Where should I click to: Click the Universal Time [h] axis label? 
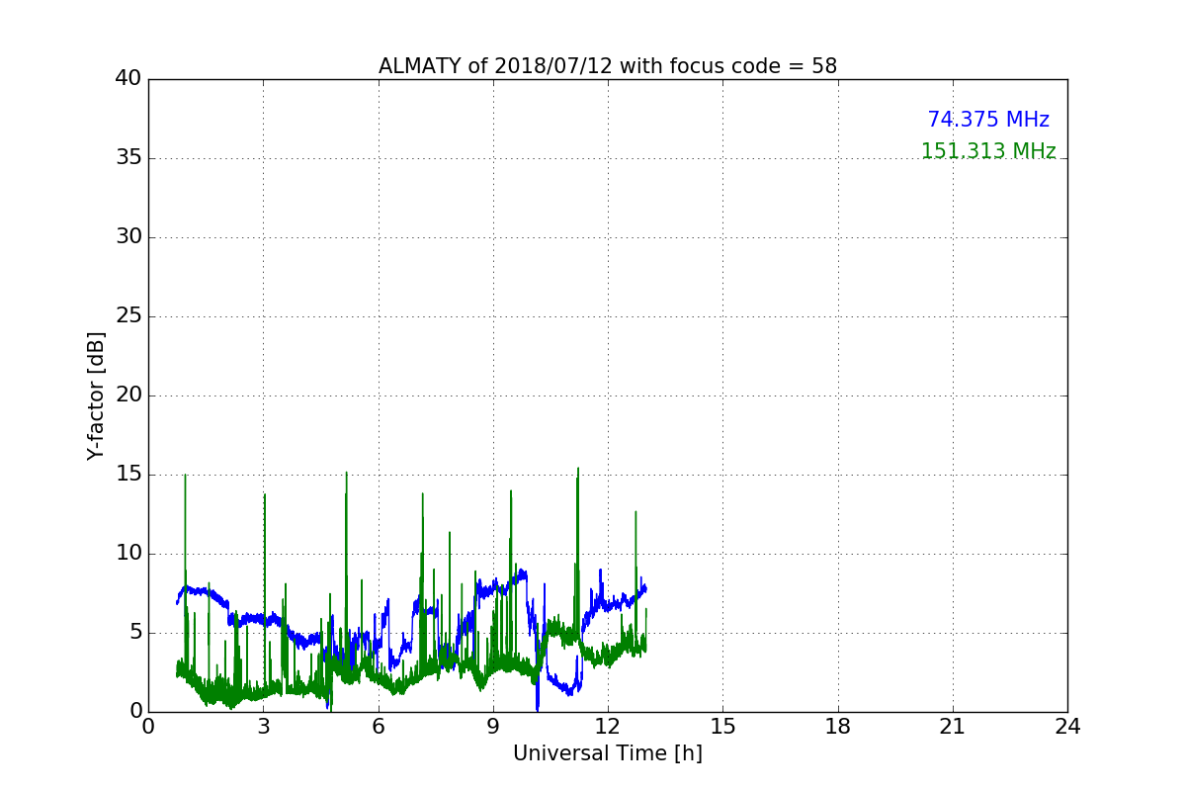[608, 753]
